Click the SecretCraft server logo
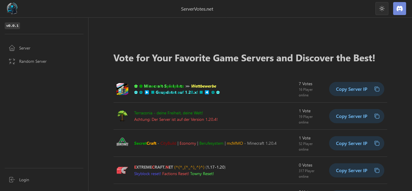Image resolution: width=412 pixels, height=191 pixels. [x=122, y=143]
